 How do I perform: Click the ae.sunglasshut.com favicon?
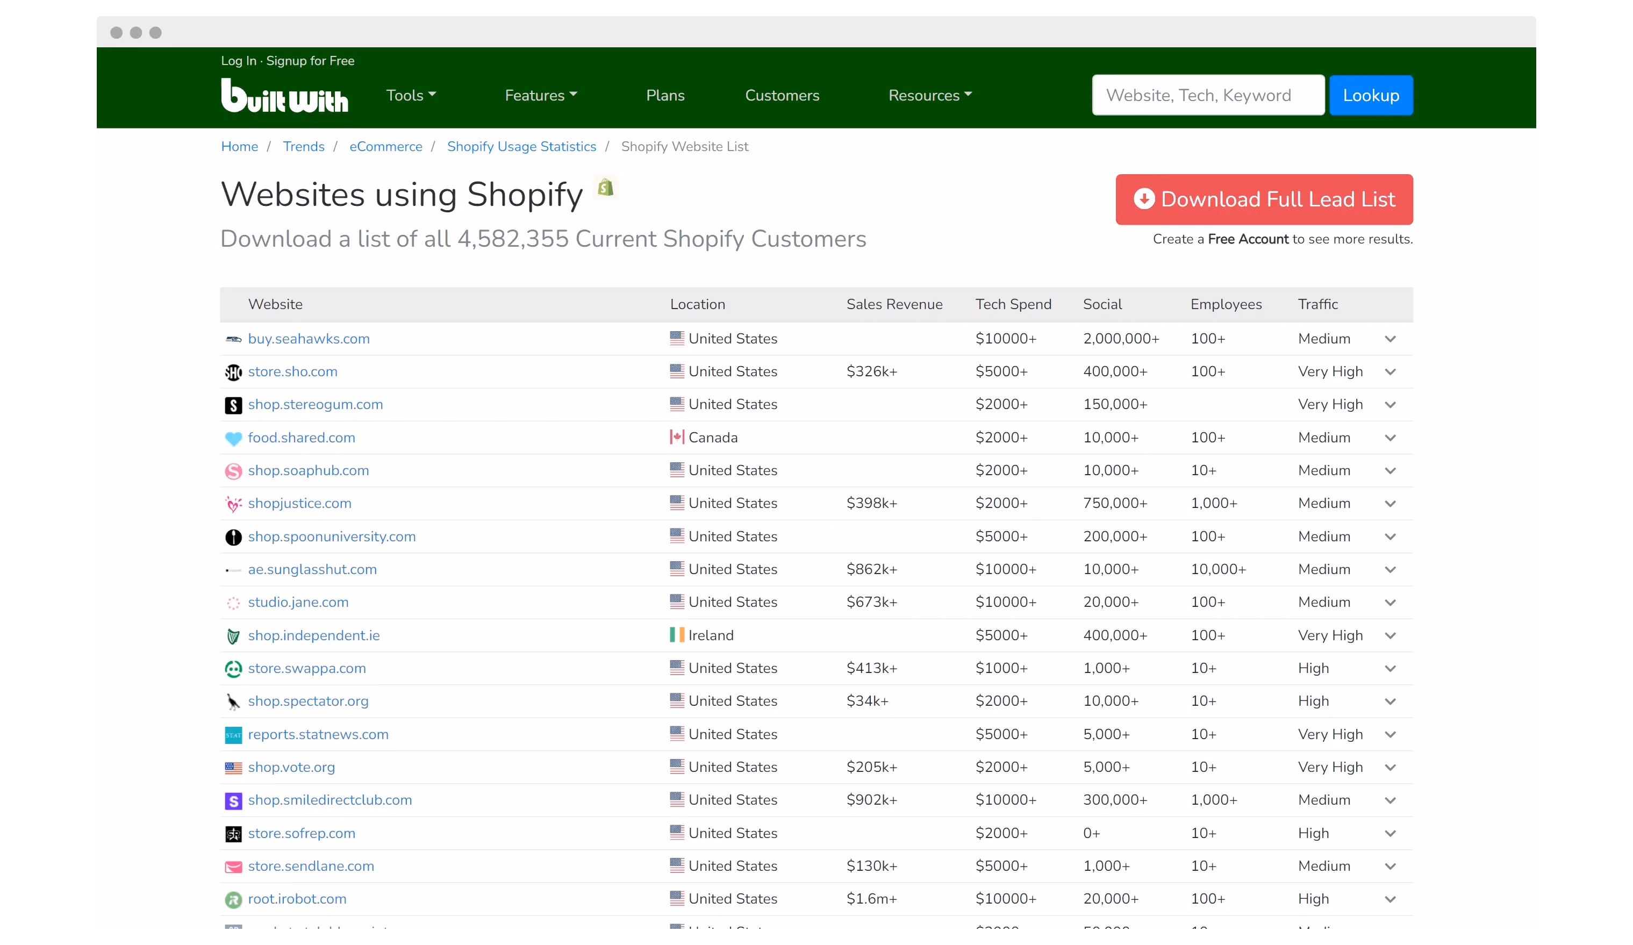233,570
